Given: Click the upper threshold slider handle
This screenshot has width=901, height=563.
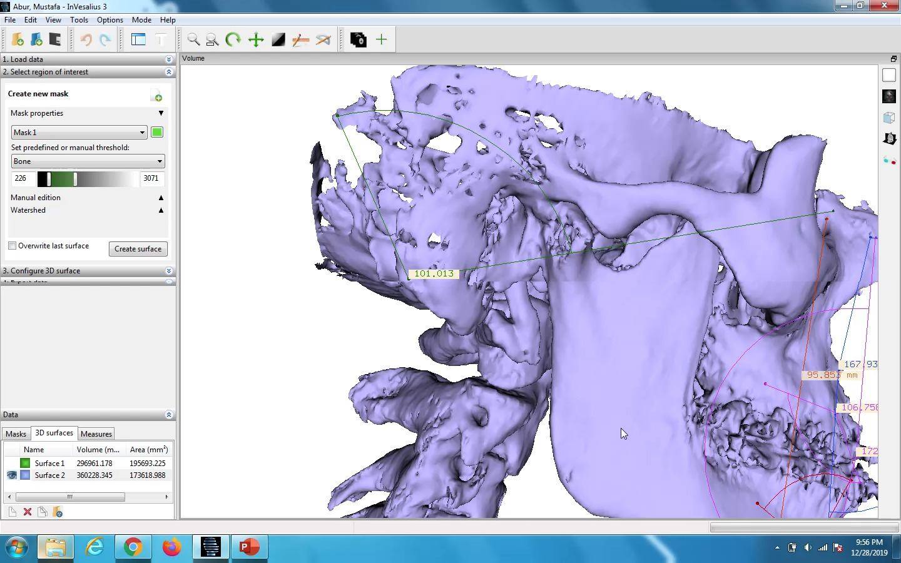Looking at the screenshot, I should pos(75,179).
